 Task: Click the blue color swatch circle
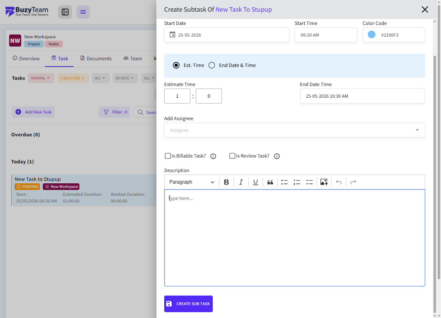(x=372, y=35)
